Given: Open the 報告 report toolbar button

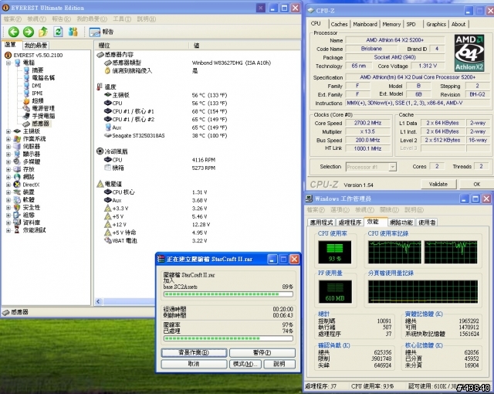Looking at the screenshot, I should [101, 32].
